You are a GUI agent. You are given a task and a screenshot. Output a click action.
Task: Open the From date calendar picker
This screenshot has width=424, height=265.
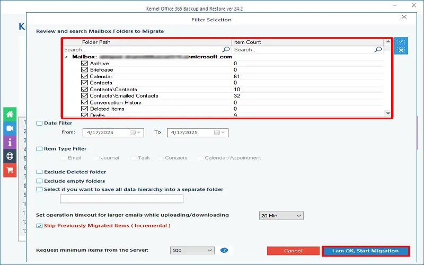135,132
